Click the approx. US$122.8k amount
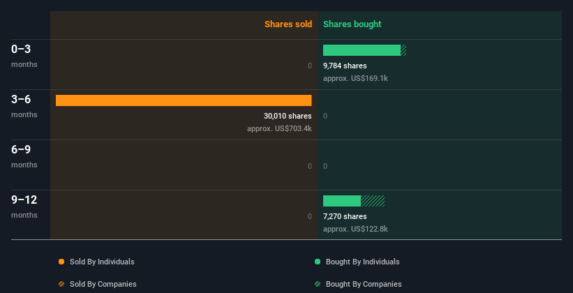Image resolution: width=573 pixels, height=293 pixels. coord(355,229)
